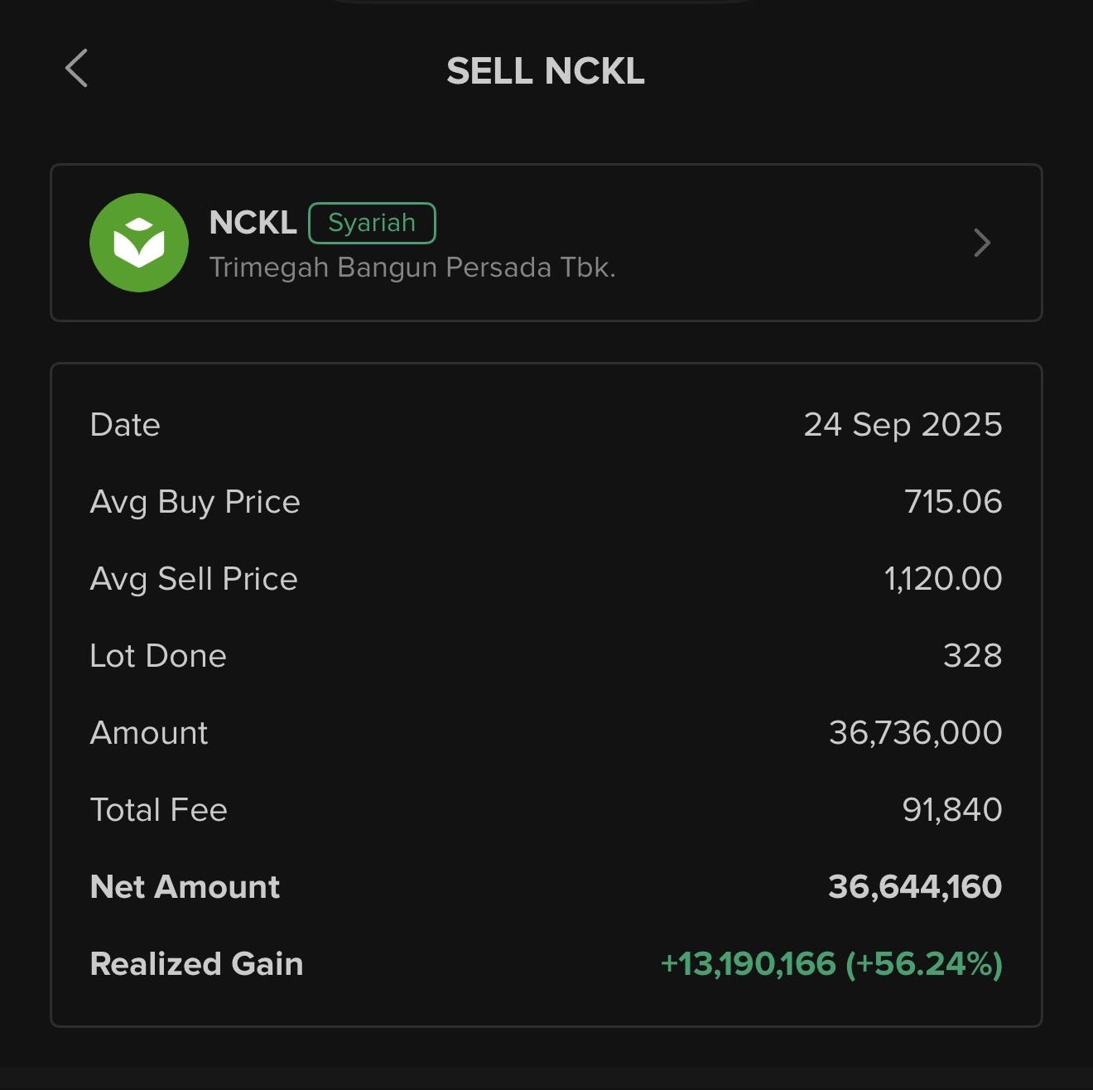Tap Trimegah Bangun Persada Tbk. company name
The height and width of the screenshot is (1090, 1093).
point(412,268)
